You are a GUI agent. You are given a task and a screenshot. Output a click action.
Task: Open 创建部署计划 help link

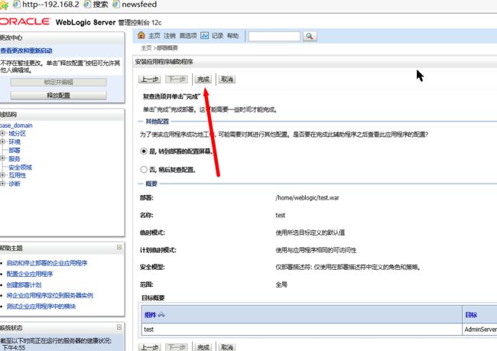pos(24,284)
